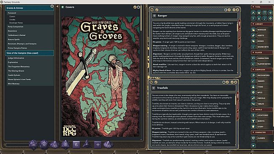Open the Modules library button
Image resolution: width=274 pixels, height=154 pixels.
pos(264,30)
